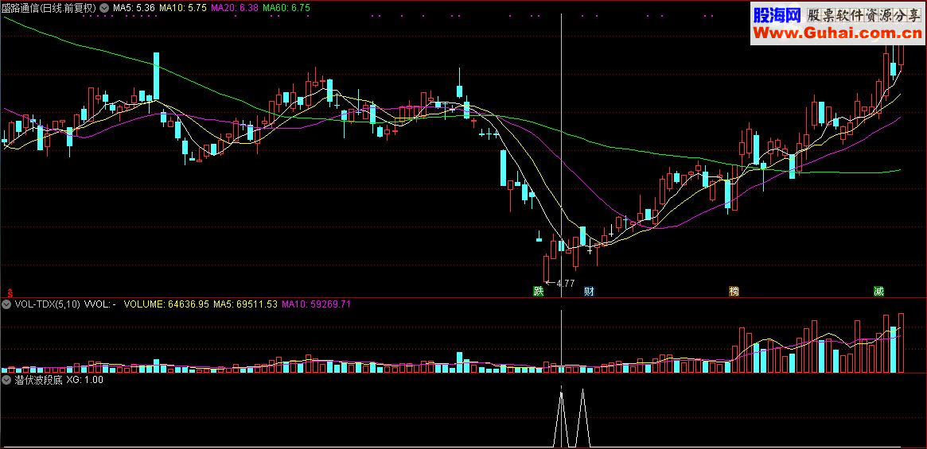Click the MA20: 6.38 label
The height and width of the screenshot is (449, 927).
[x=235, y=8]
